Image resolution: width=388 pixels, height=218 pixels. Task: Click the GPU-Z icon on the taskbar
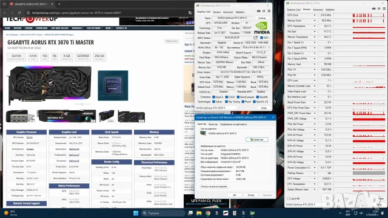coord(252,213)
